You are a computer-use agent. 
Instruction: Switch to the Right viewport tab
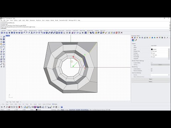17,102
